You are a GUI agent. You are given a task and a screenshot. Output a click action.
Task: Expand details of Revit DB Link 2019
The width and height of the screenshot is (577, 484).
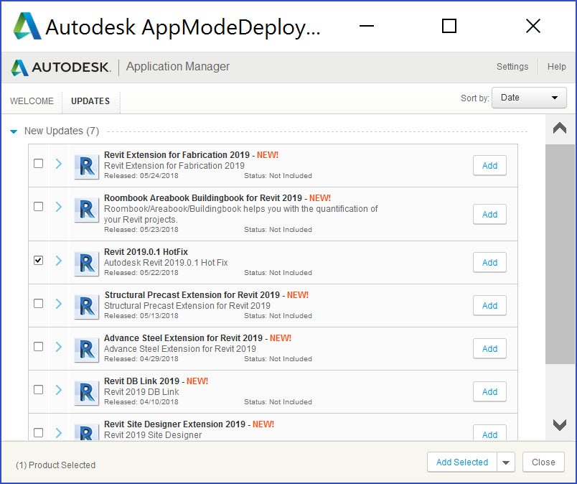tap(59, 390)
